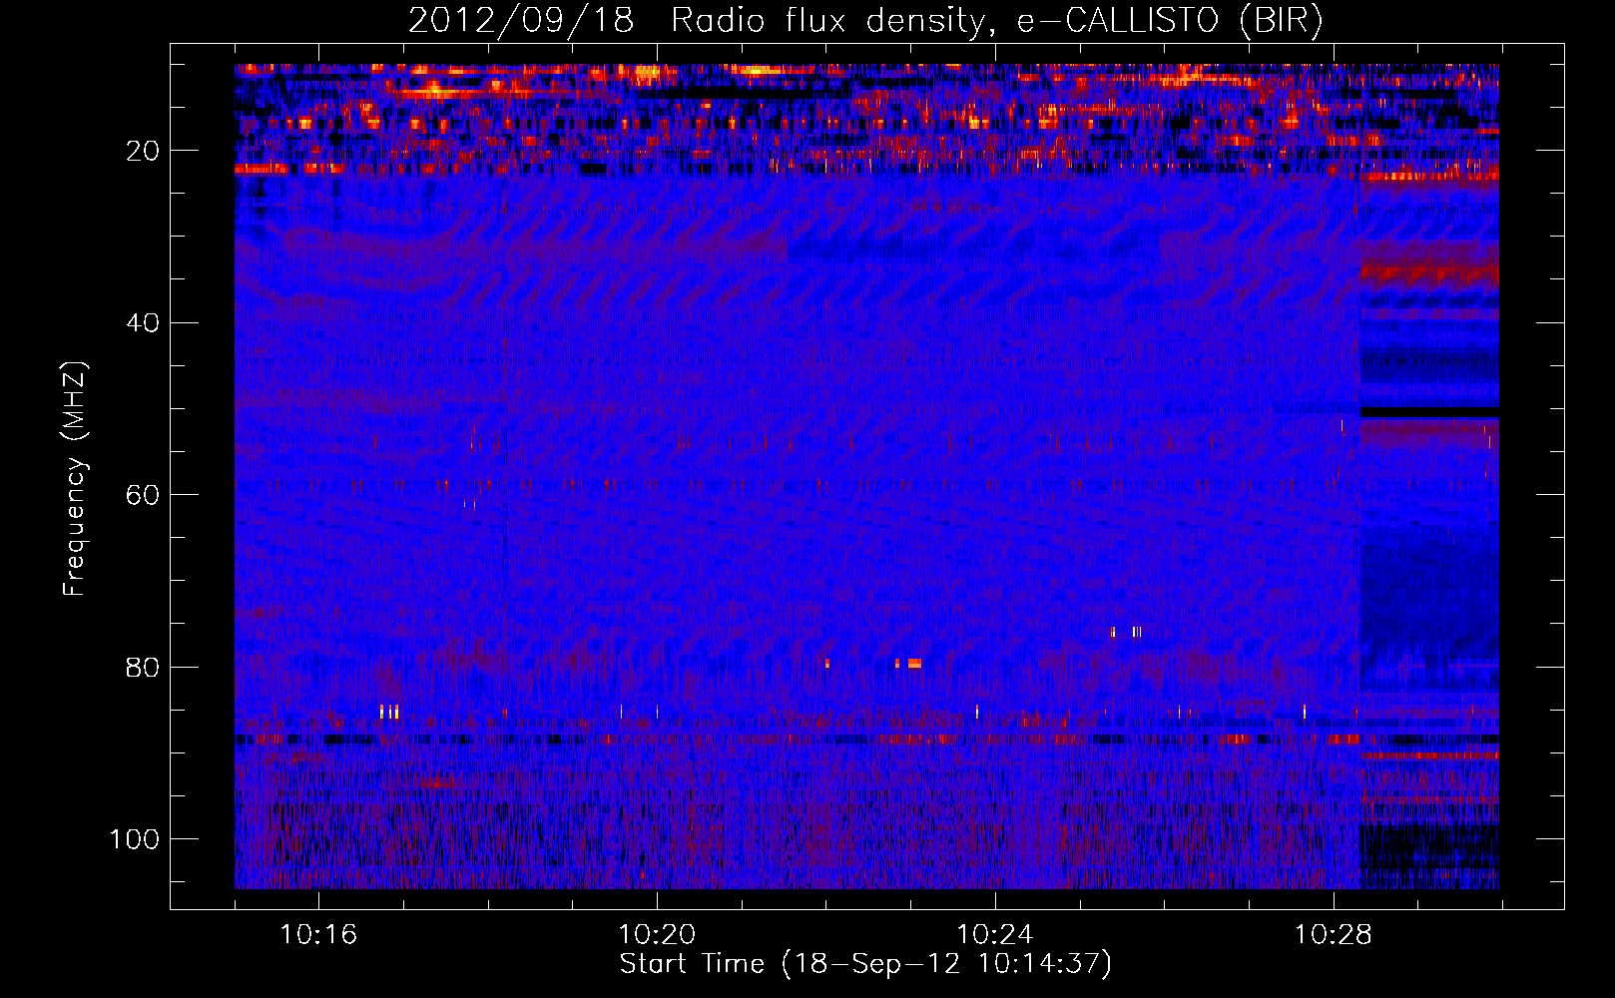Click the plot title '2012/09/18 Radio flux density'

click(865, 20)
